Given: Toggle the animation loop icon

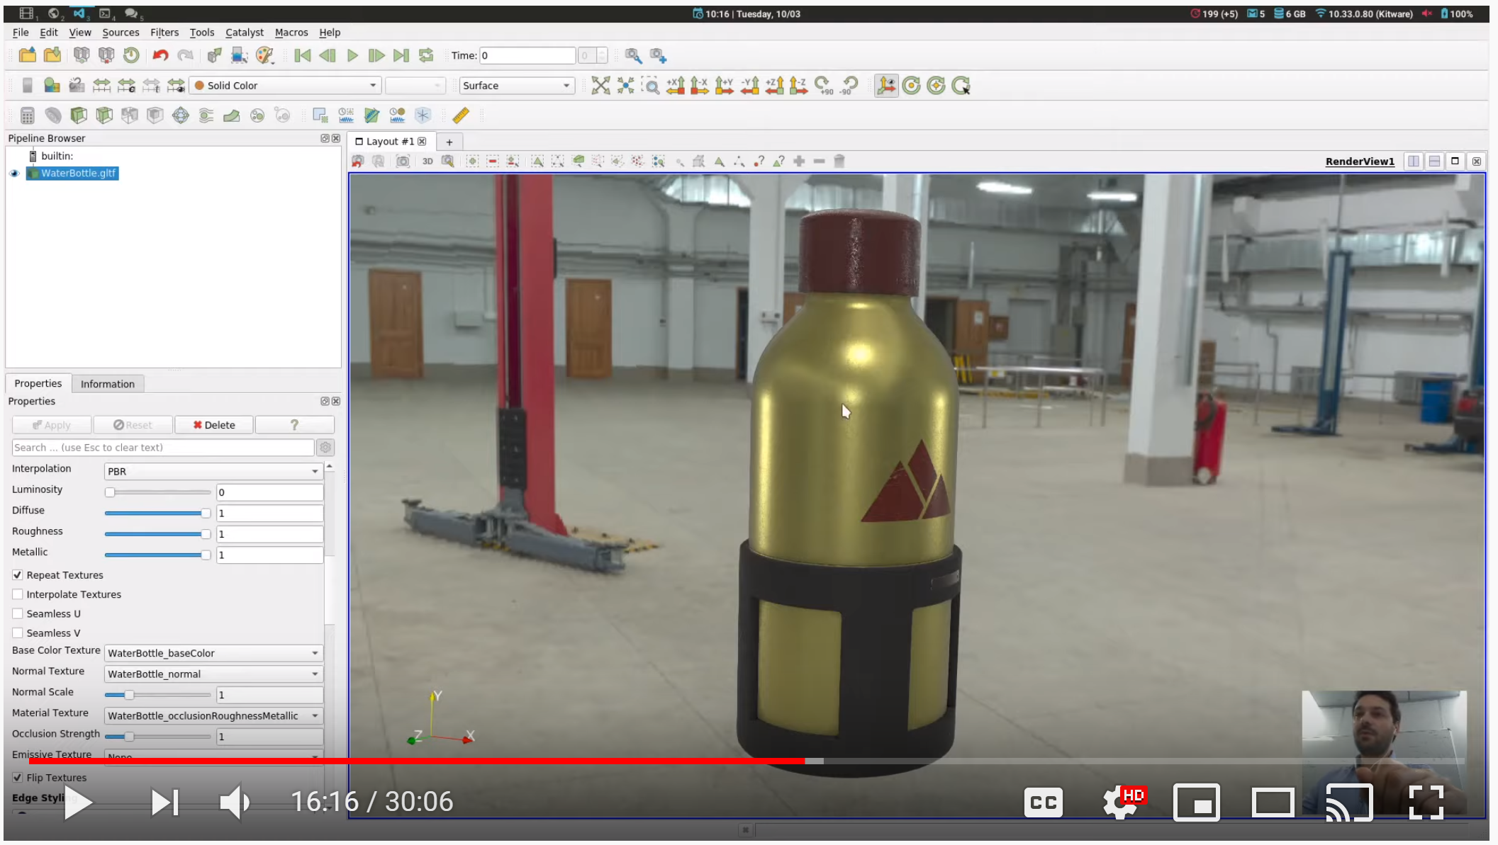Looking at the screenshot, I should [x=426, y=55].
